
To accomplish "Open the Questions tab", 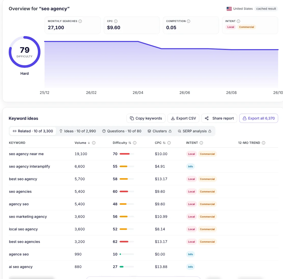I will [122, 131].
